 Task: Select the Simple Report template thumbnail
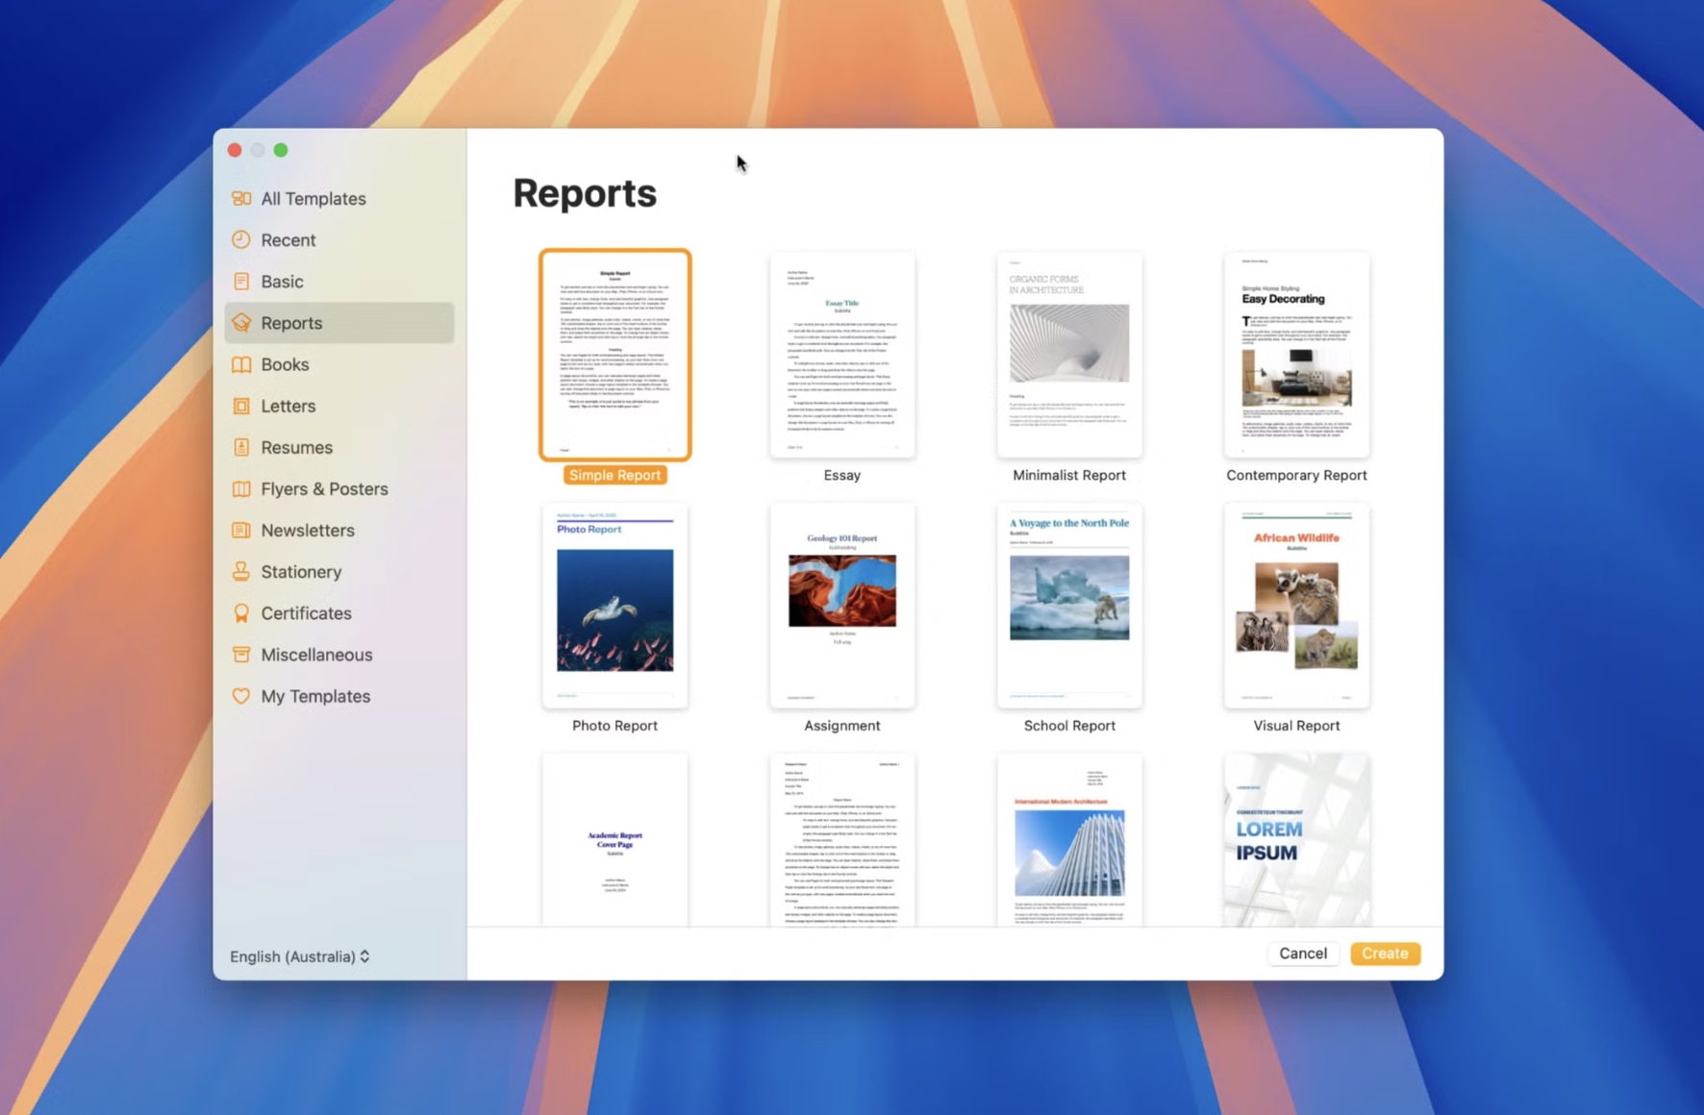click(x=615, y=355)
